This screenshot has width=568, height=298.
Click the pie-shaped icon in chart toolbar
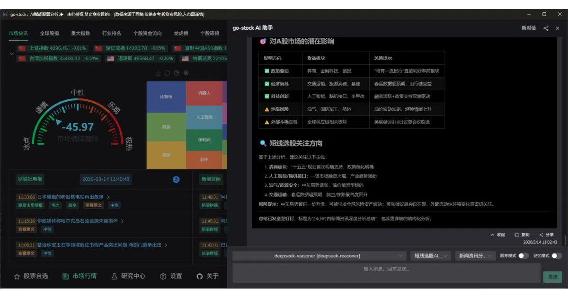[x=177, y=73]
